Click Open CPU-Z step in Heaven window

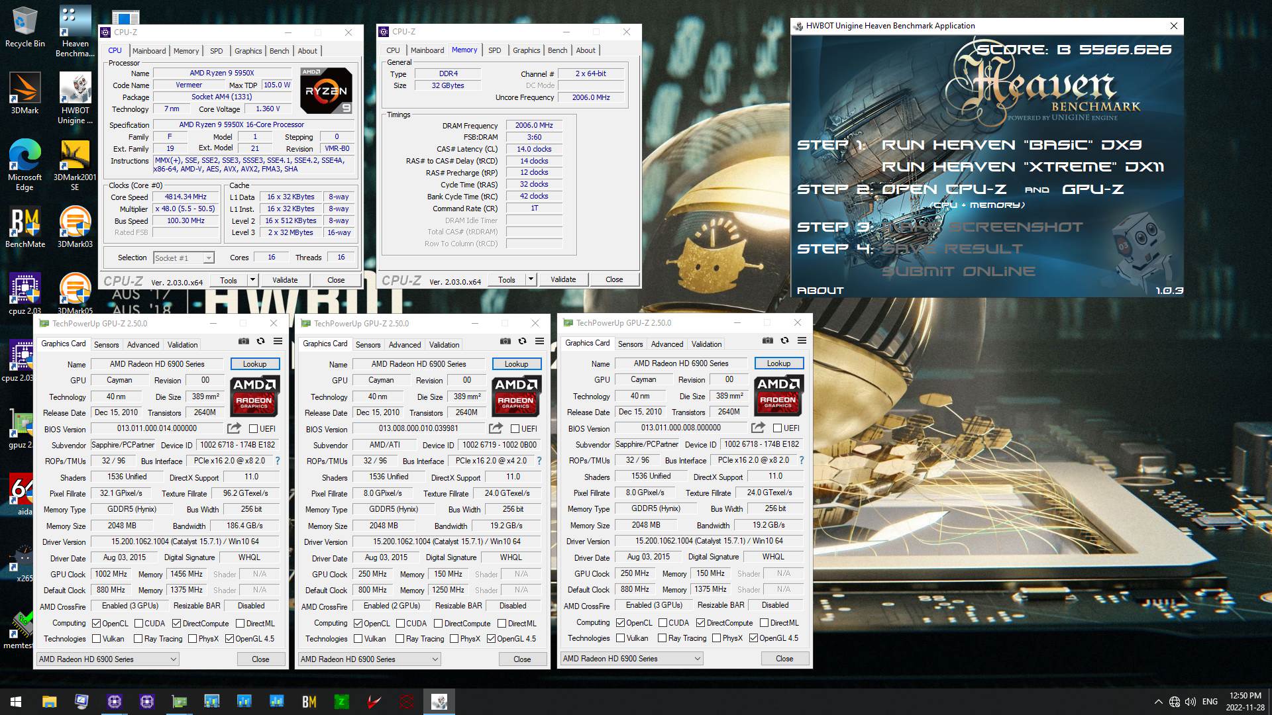click(x=944, y=189)
